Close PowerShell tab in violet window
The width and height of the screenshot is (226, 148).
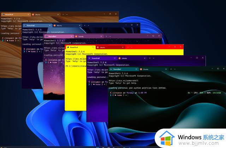[x=115, y=58]
